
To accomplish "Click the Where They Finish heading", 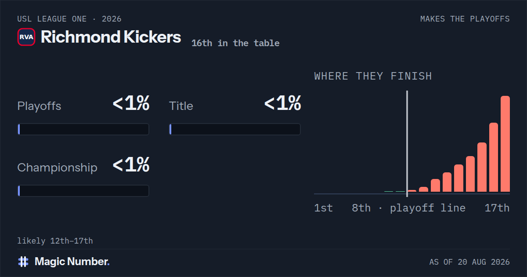I will point(373,76).
